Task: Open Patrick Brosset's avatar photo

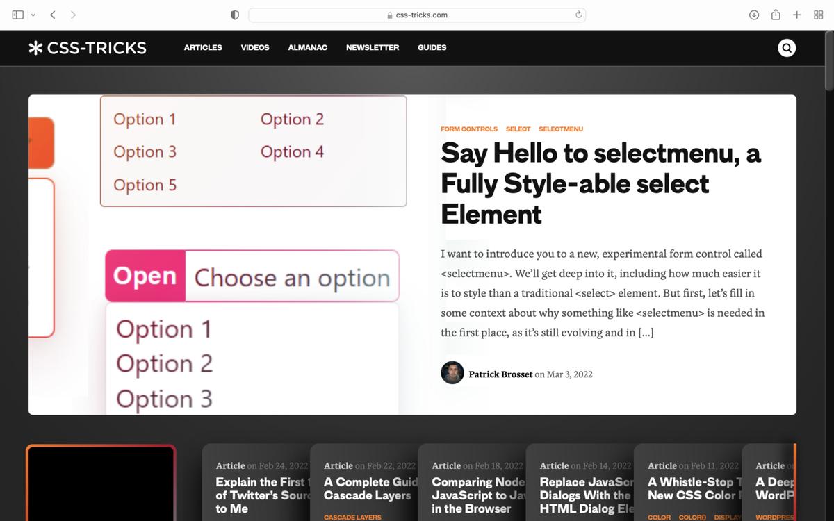Action: pyautogui.click(x=452, y=373)
